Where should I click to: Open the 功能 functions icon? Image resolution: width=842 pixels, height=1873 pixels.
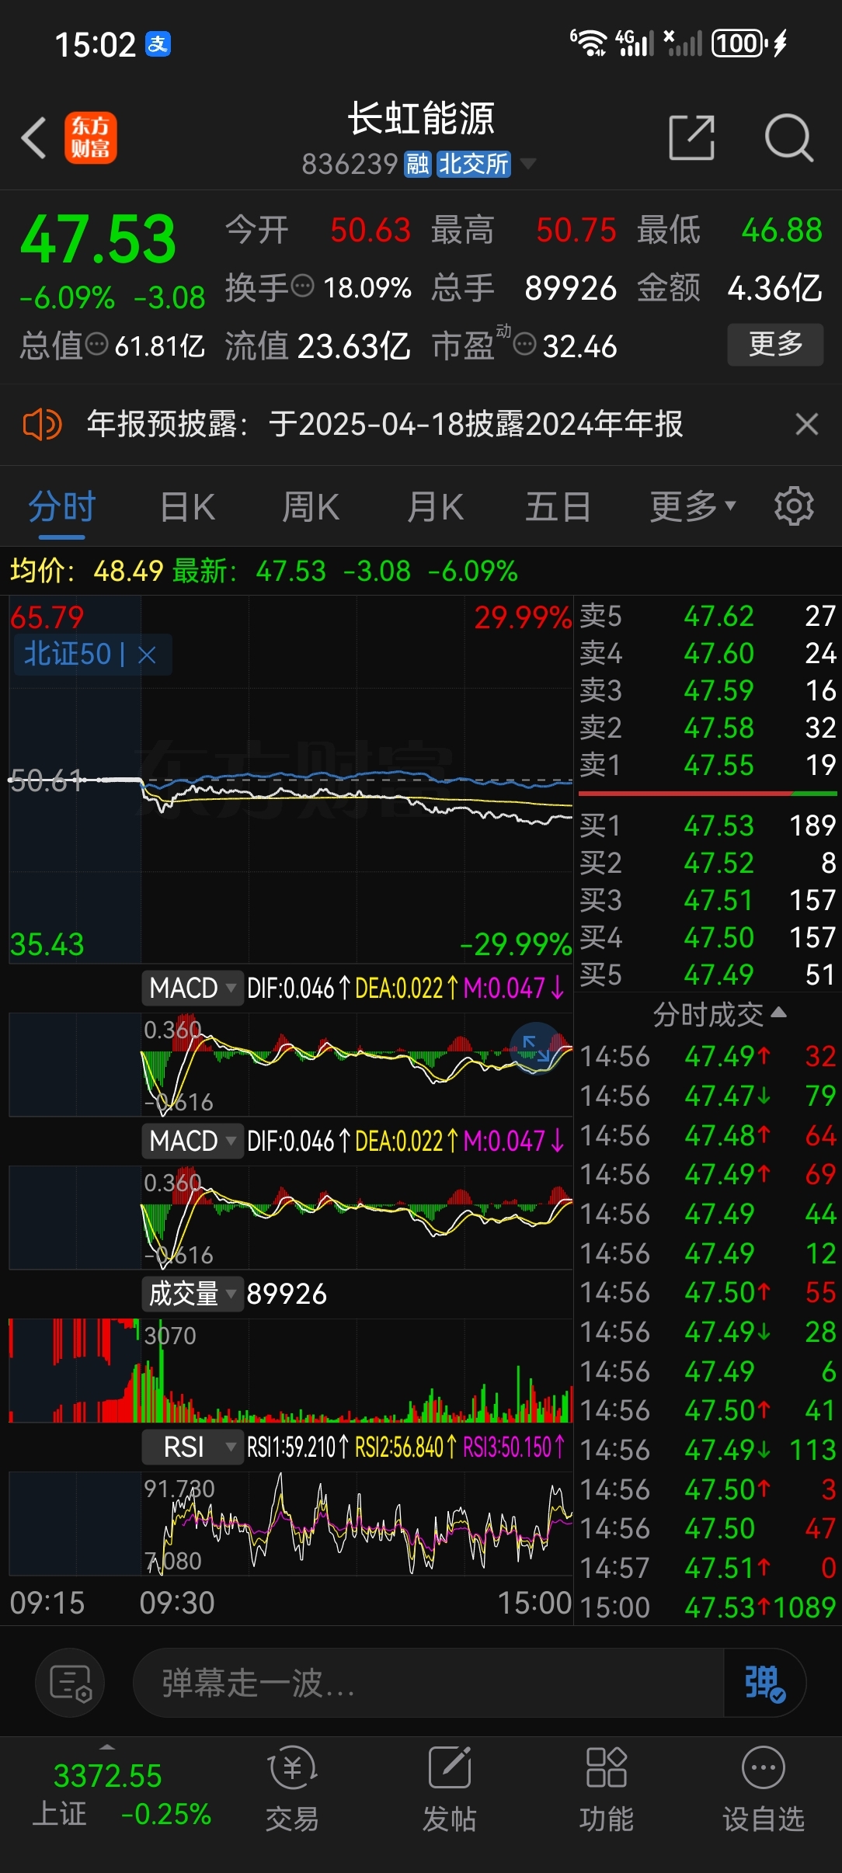pyautogui.click(x=607, y=1789)
